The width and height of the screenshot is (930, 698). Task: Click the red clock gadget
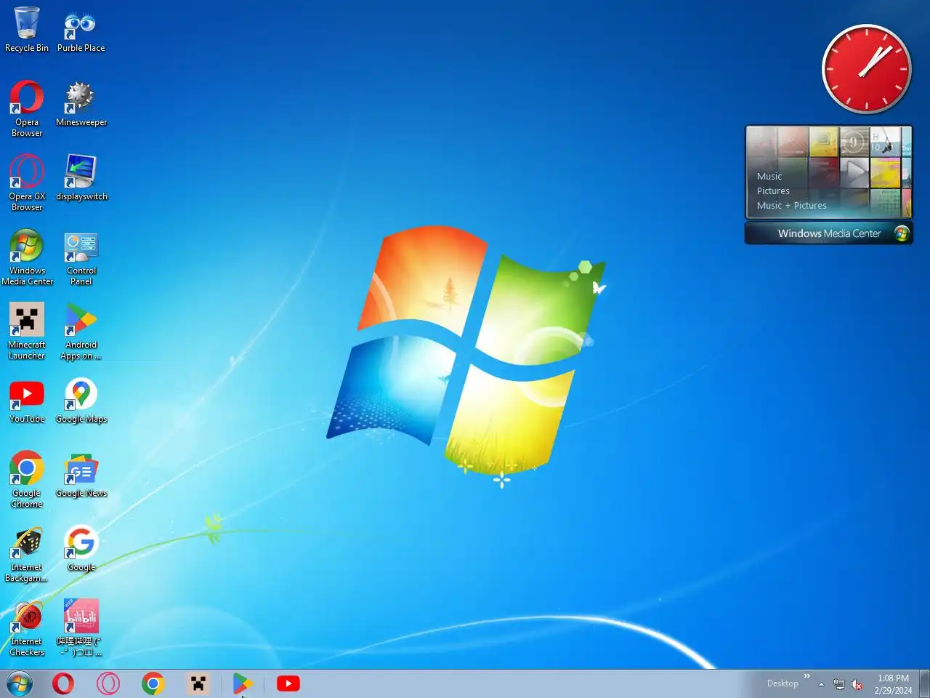point(866,70)
